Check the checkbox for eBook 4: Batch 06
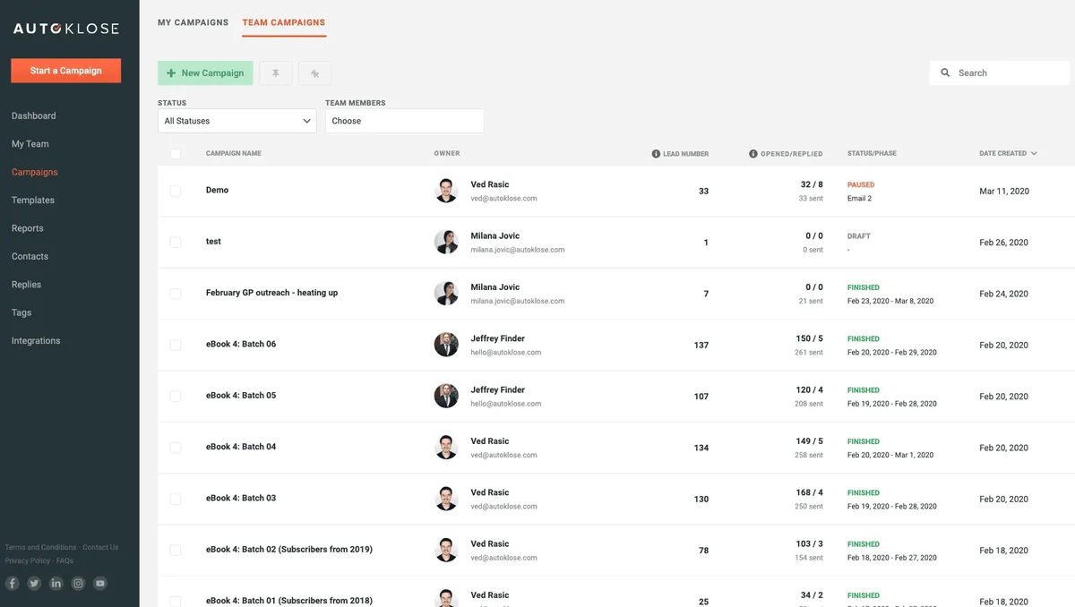This screenshot has width=1075, height=607. pyautogui.click(x=176, y=344)
